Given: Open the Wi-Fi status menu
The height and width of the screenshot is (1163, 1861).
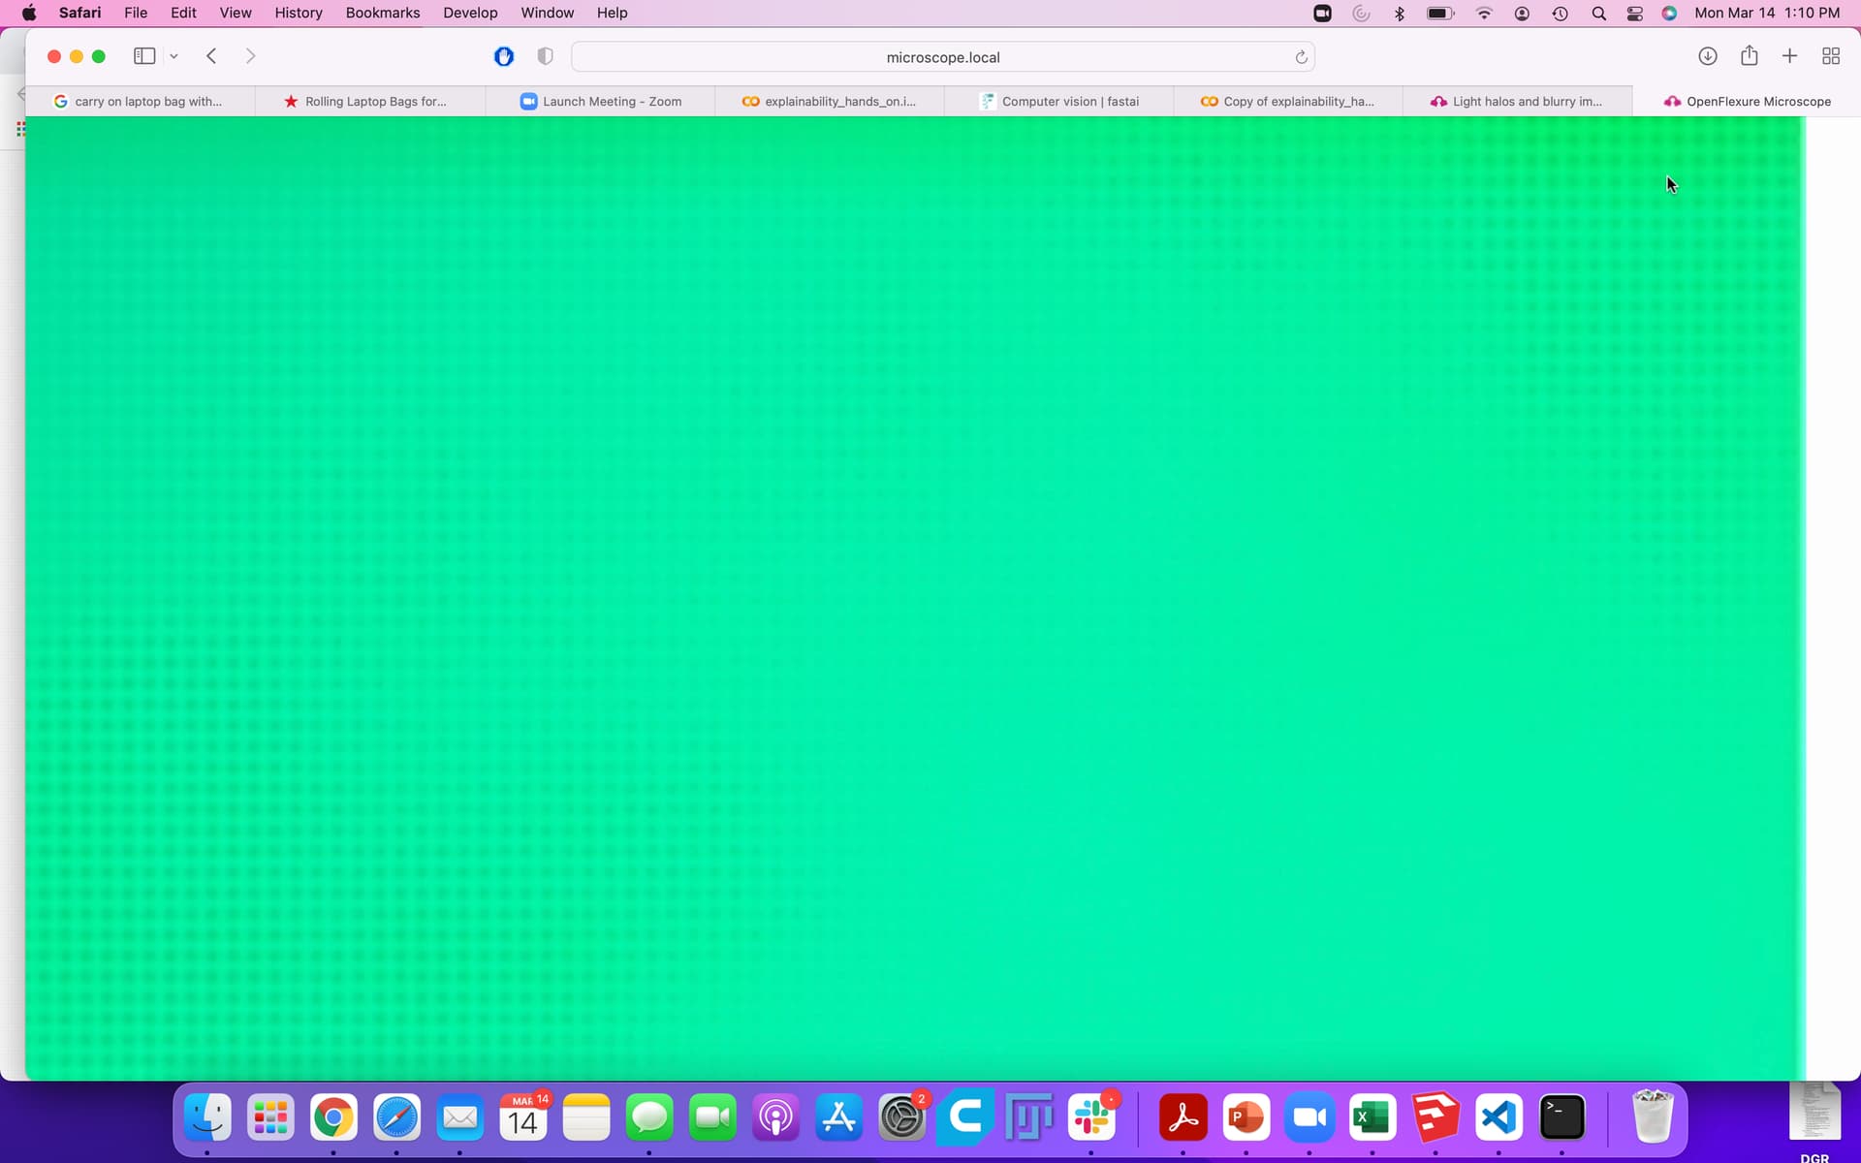Looking at the screenshot, I should coord(1484,13).
